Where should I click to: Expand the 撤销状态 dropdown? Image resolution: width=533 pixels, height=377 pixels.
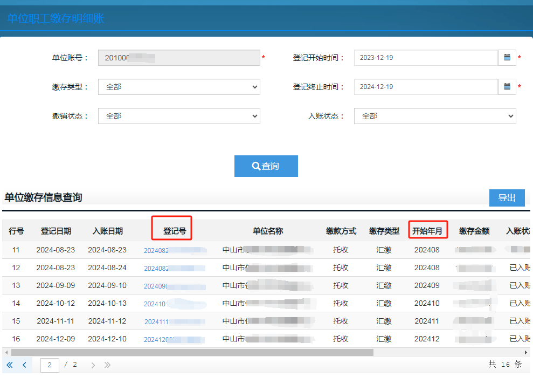[x=179, y=116]
